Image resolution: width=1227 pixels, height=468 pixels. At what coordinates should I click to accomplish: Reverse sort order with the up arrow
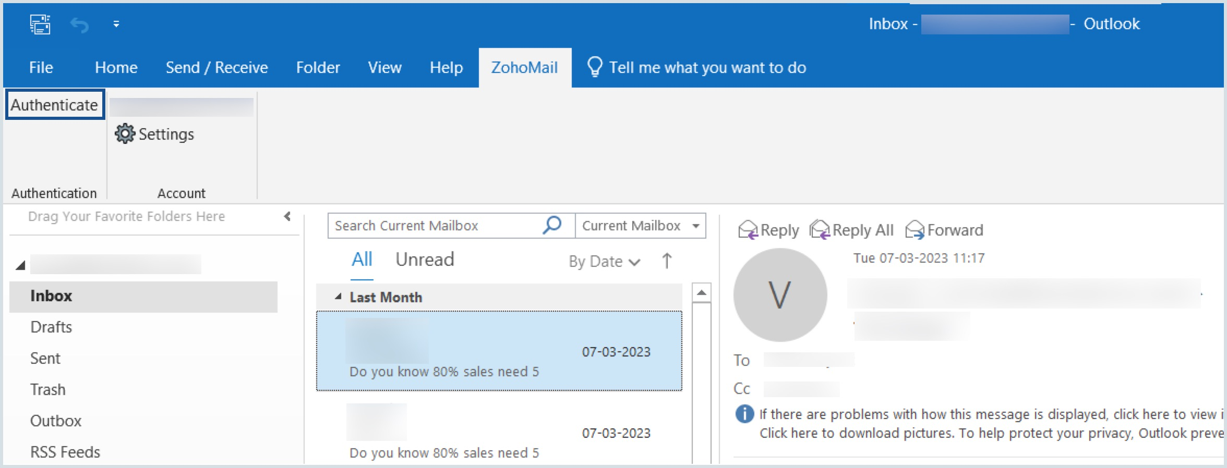click(x=667, y=261)
